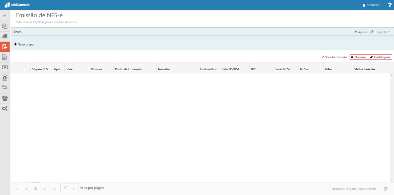Click the help question mark icon

click(390, 5)
